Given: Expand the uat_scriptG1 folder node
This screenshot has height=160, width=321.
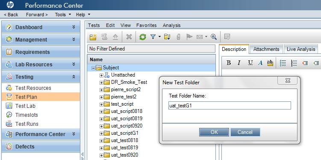Looking at the screenshot, I should [101, 133].
